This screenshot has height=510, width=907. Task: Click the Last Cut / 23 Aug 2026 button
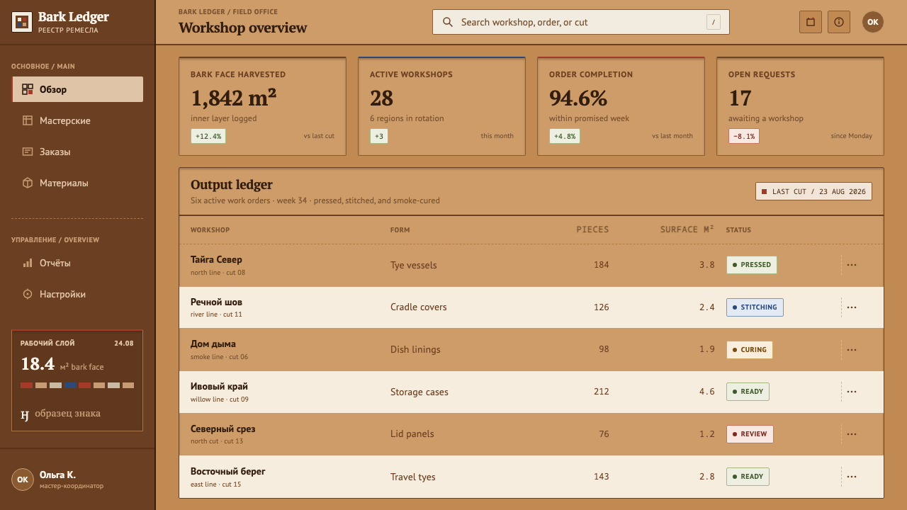click(813, 191)
